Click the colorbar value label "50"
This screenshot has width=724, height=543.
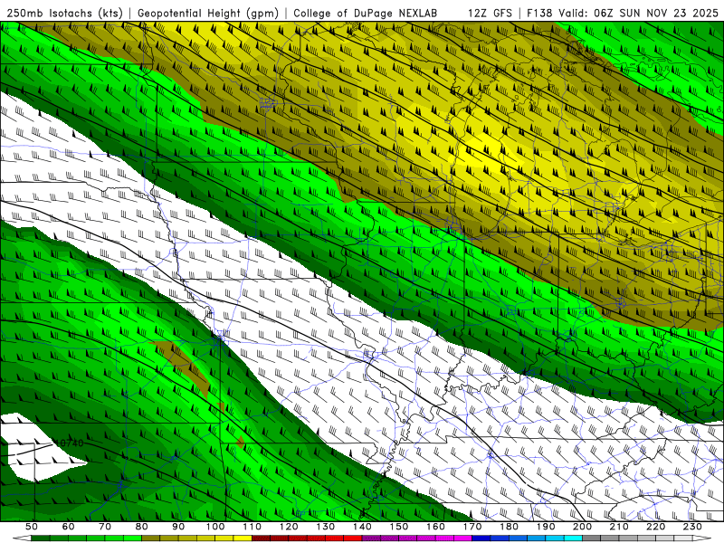point(32,527)
